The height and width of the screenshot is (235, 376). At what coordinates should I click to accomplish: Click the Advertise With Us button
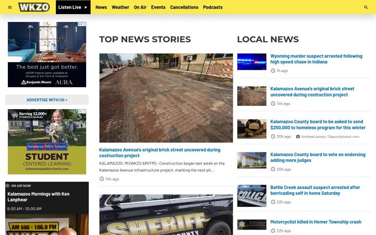[47, 100]
